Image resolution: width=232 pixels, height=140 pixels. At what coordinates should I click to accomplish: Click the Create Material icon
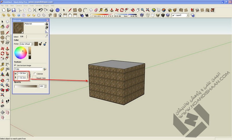point(47,24)
